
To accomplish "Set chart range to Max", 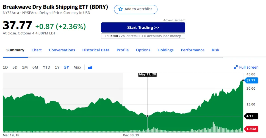I will click(77, 67).
